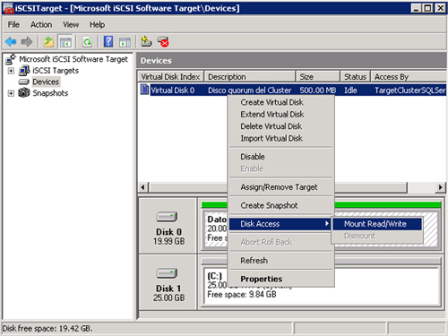Image resolution: width=448 pixels, height=336 pixels.
Task: Open the Action menu
Action: click(x=41, y=24)
